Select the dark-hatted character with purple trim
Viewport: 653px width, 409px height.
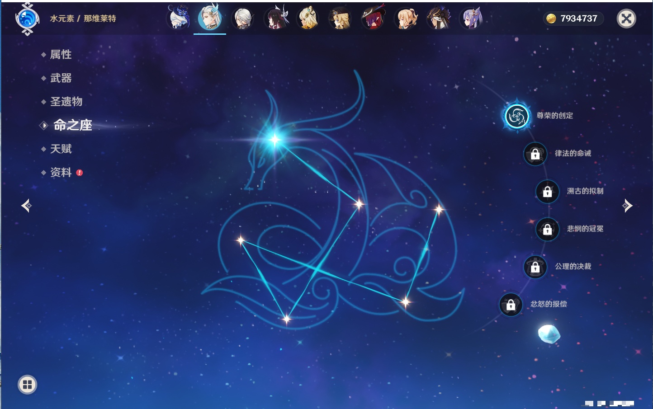438,19
